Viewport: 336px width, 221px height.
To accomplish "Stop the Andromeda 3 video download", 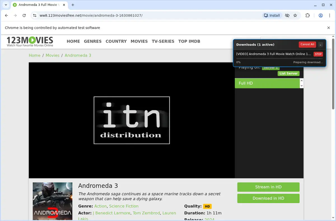I will [318, 54].
